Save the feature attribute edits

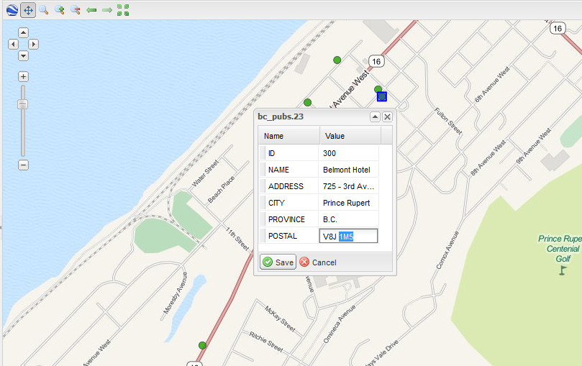(278, 262)
